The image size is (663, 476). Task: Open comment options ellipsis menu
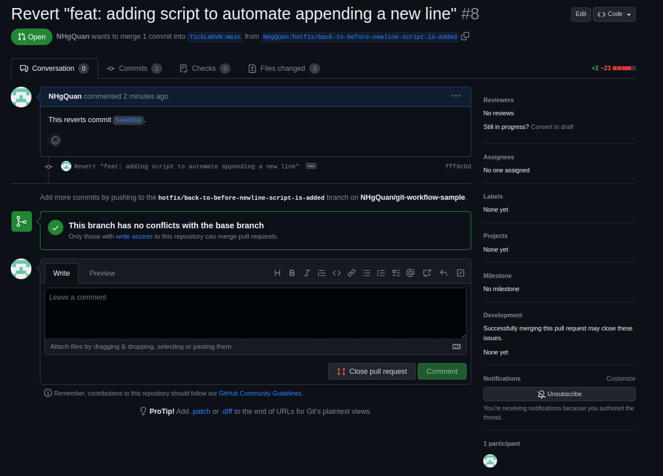tap(456, 96)
